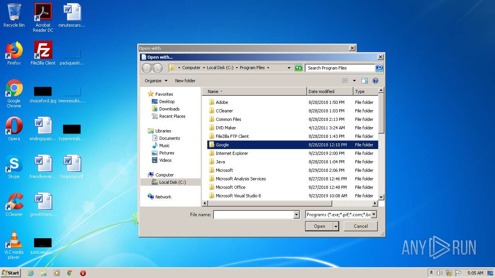Click the Cancel button
Screen dimensions: 495x278
[360, 226]
